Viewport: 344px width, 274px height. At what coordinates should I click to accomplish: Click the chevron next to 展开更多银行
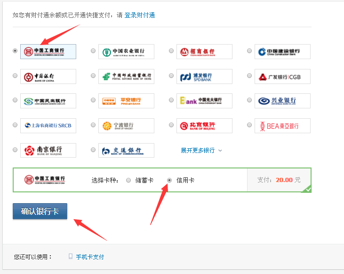pos(220,151)
